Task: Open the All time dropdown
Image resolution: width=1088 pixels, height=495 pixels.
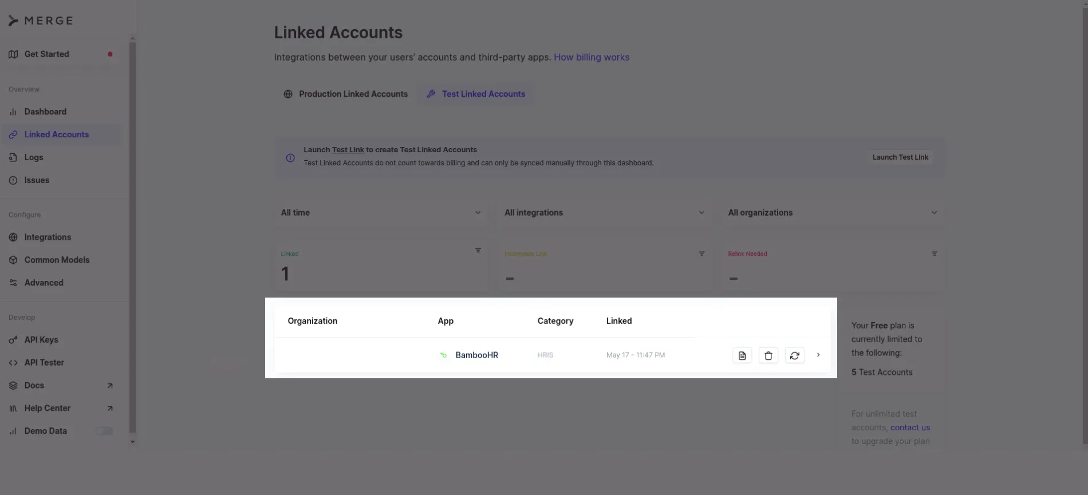Action: click(381, 212)
